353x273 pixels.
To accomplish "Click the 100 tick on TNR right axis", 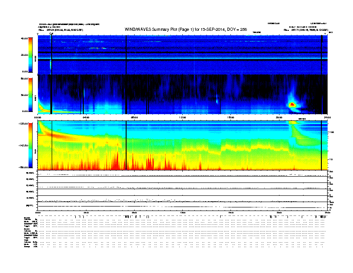I will 332,132.
